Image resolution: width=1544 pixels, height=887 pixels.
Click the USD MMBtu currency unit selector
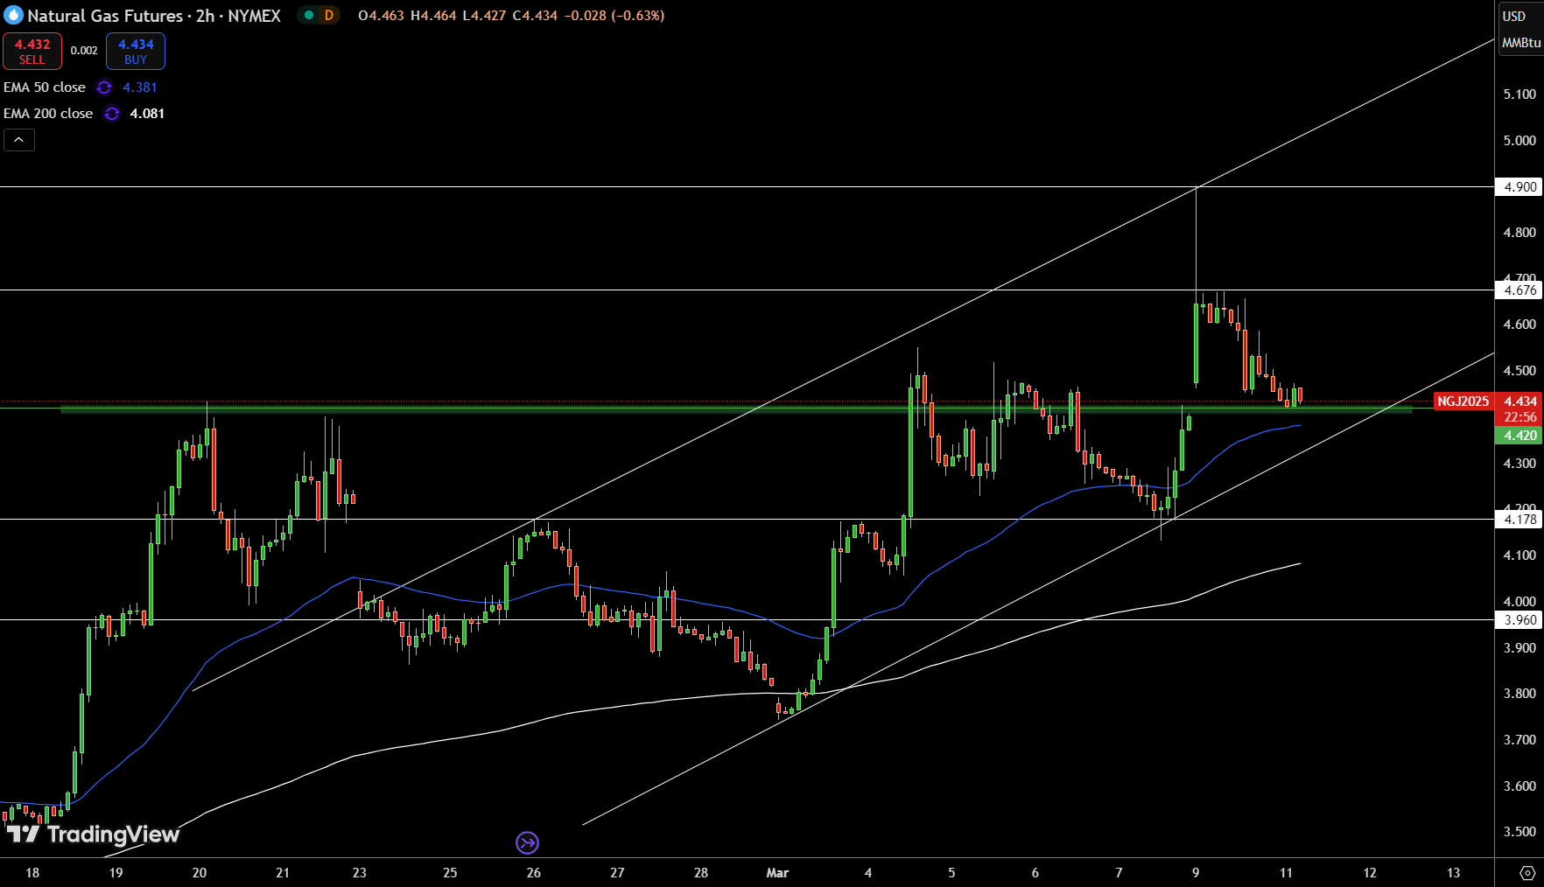[1520, 29]
